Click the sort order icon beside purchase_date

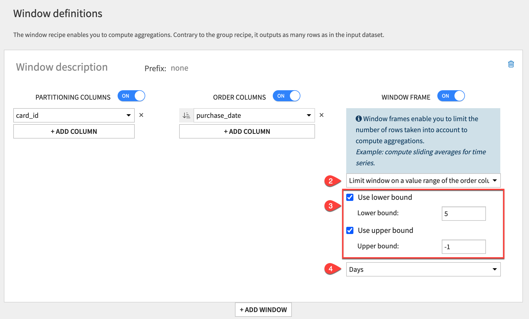coord(186,115)
